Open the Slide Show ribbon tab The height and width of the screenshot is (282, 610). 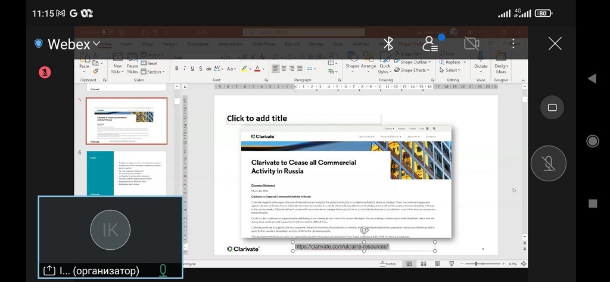point(263,44)
